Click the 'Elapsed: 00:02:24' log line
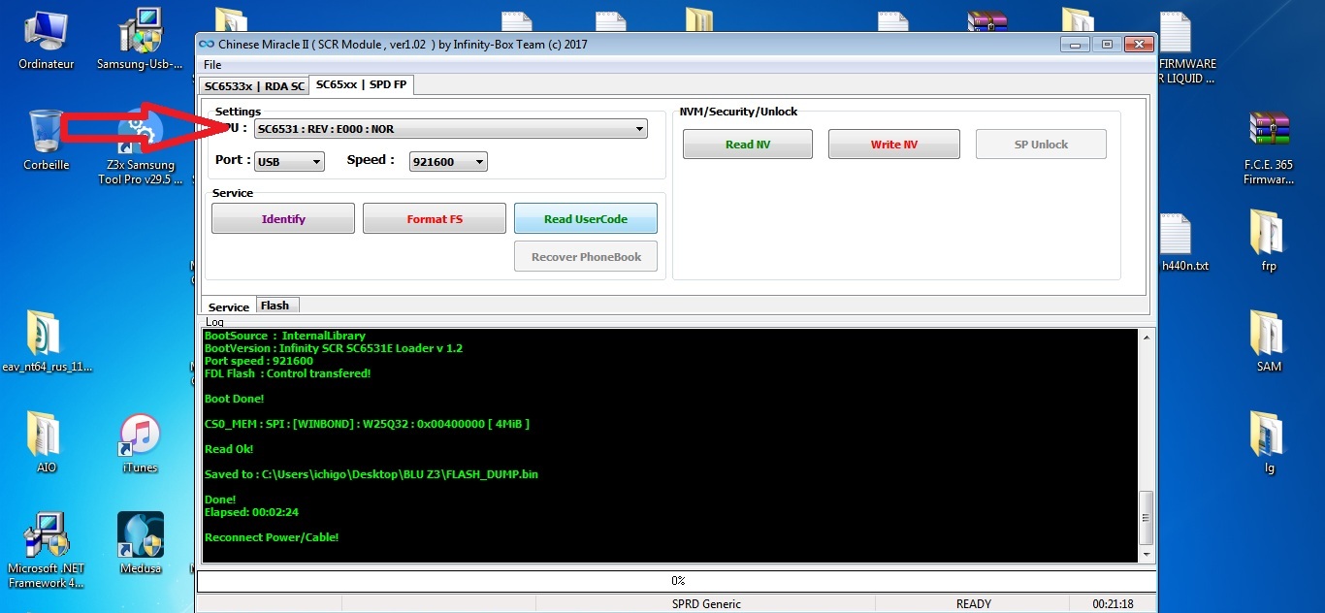The image size is (1325, 613). pyautogui.click(x=252, y=512)
